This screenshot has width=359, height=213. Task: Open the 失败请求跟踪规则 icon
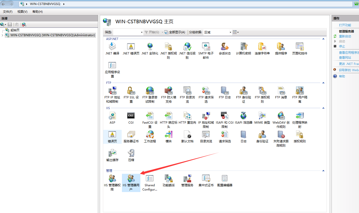tap(281, 139)
